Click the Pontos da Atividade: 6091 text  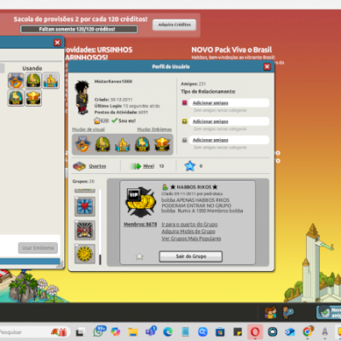click(121, 113)
